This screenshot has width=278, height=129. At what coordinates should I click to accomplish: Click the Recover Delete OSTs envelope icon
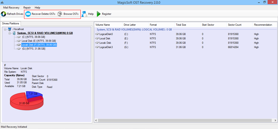[28, 14]
